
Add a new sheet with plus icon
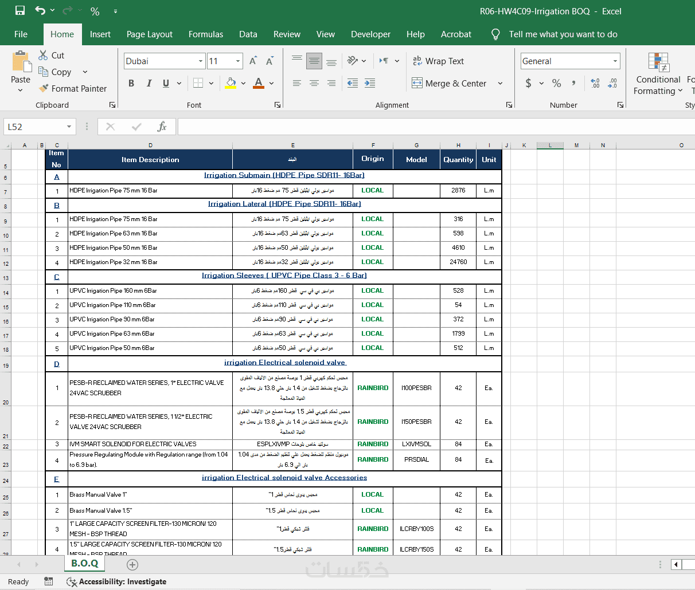click(x=132, y=565)
